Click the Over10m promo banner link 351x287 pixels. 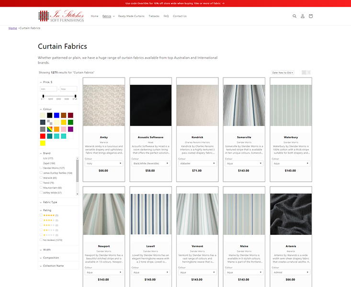click(x=175, y=3)
